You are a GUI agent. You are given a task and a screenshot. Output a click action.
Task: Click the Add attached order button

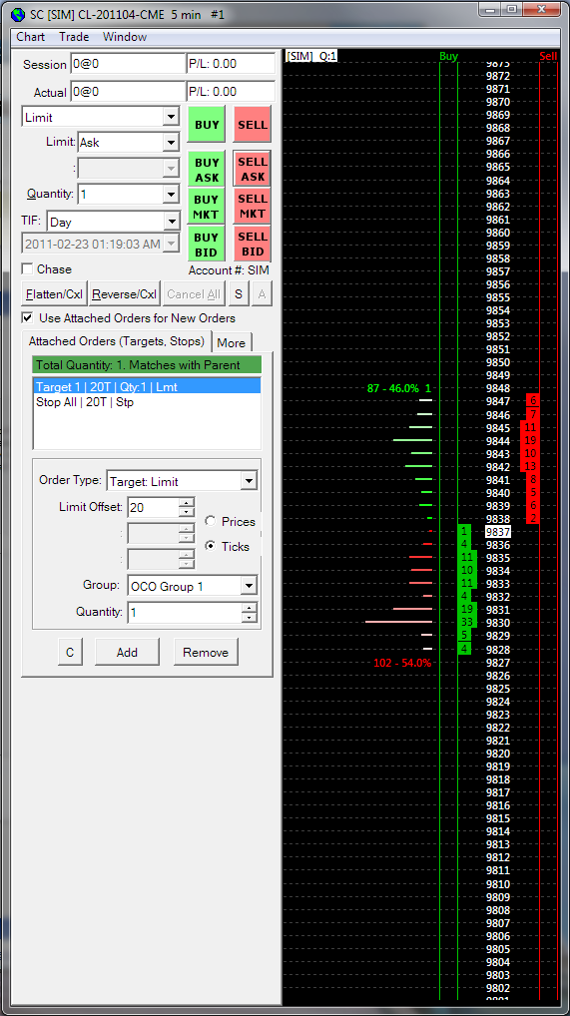[127, 653]
